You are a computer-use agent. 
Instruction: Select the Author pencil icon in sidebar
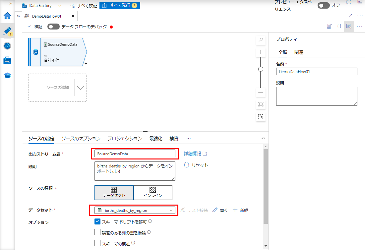(7, 31)
